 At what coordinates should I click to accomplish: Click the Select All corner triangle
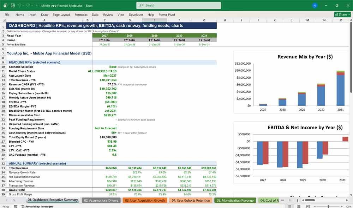click(4, 20)
